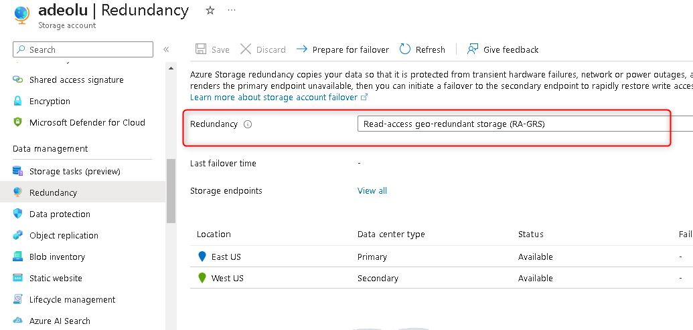The height and width of the screenshot is (330, 693).
Task: Open Shared access signature page
Action: [x=76, y=79]
